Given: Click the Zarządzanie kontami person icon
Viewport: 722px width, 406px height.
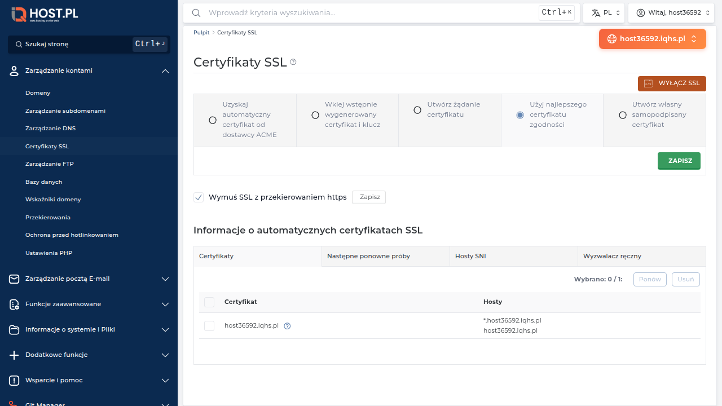Looking at the screenshot, I should point(15,71).
